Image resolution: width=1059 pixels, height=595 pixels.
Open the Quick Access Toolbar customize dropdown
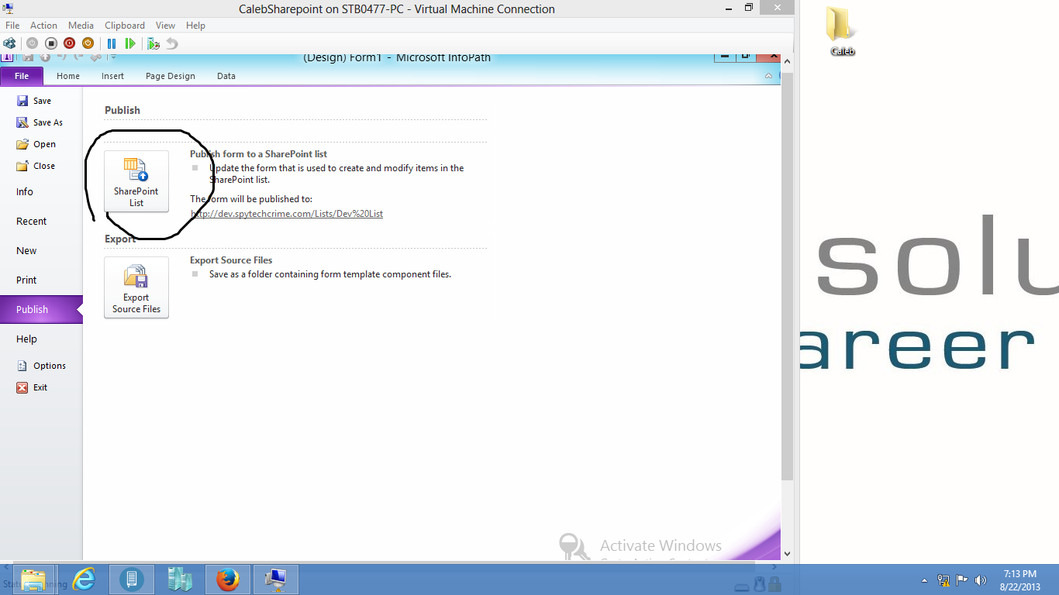[113, 57]
